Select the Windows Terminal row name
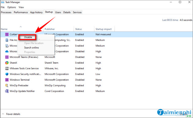Viewport: 193px width, 118px height. (20, 80)
